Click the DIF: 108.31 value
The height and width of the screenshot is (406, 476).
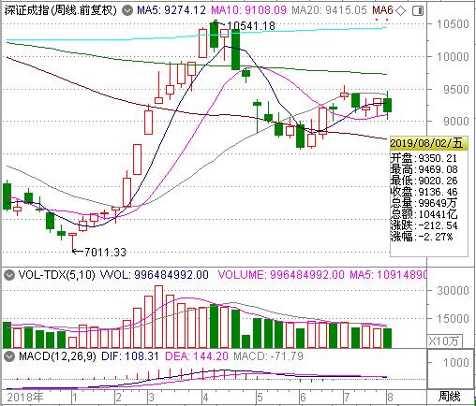(130, 356)
